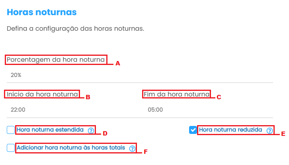Click the 'Início da hora noturna' label

coord(42,94)
